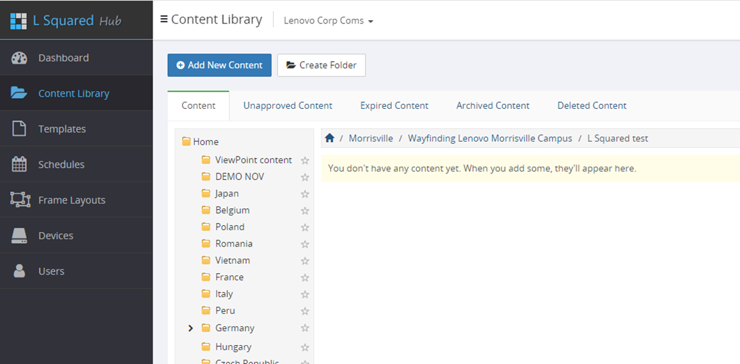
Task: Favorite the DEMO NOV folder star
Action: [305, 177]
